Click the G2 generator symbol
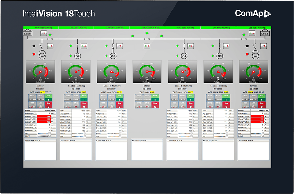 click(x=77, y=56)
